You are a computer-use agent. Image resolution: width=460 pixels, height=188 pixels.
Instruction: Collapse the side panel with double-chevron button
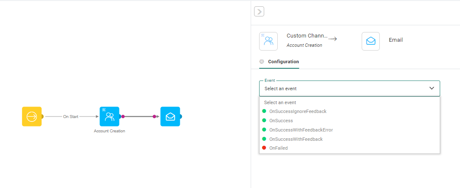[259, 11]
